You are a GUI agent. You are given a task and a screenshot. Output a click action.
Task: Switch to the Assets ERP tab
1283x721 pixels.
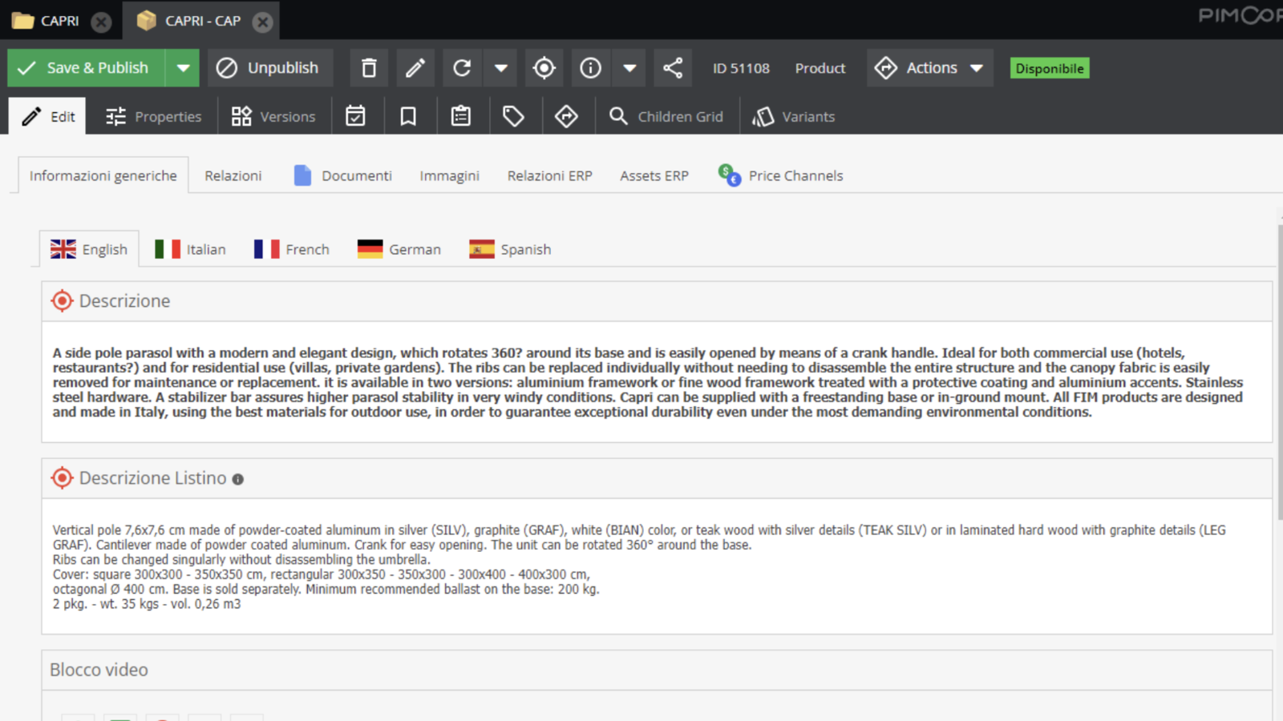[654, 175]
